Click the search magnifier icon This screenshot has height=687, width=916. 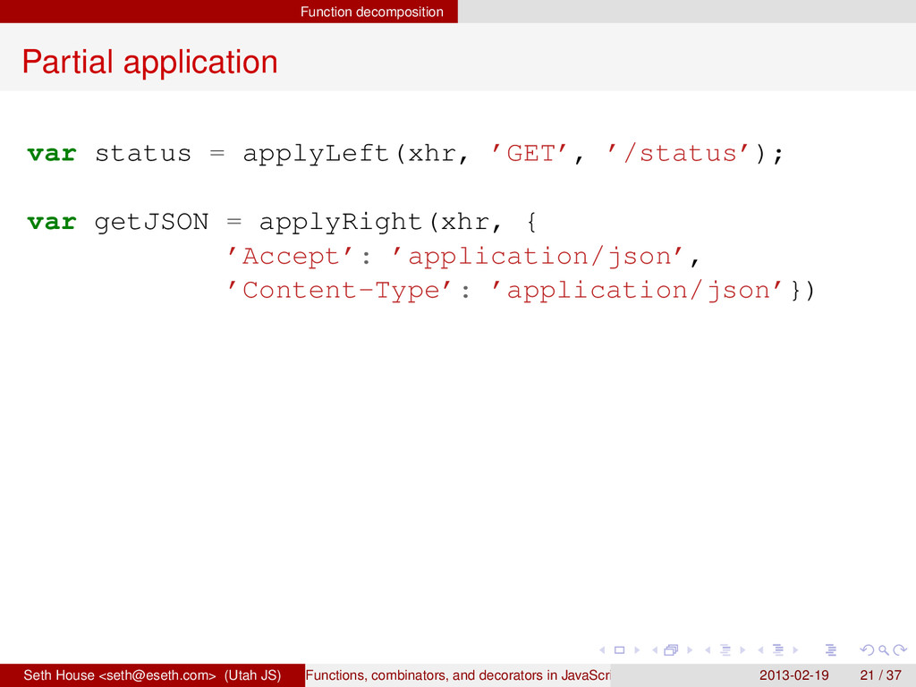click(884, 649)
